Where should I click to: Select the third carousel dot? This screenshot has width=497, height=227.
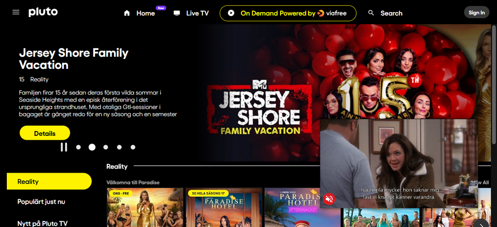[x=105, y=147]
